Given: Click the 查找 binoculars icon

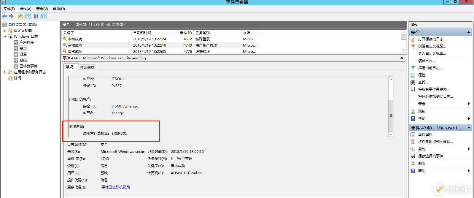Looking at the screenshot, I should (x=413, y=82).
